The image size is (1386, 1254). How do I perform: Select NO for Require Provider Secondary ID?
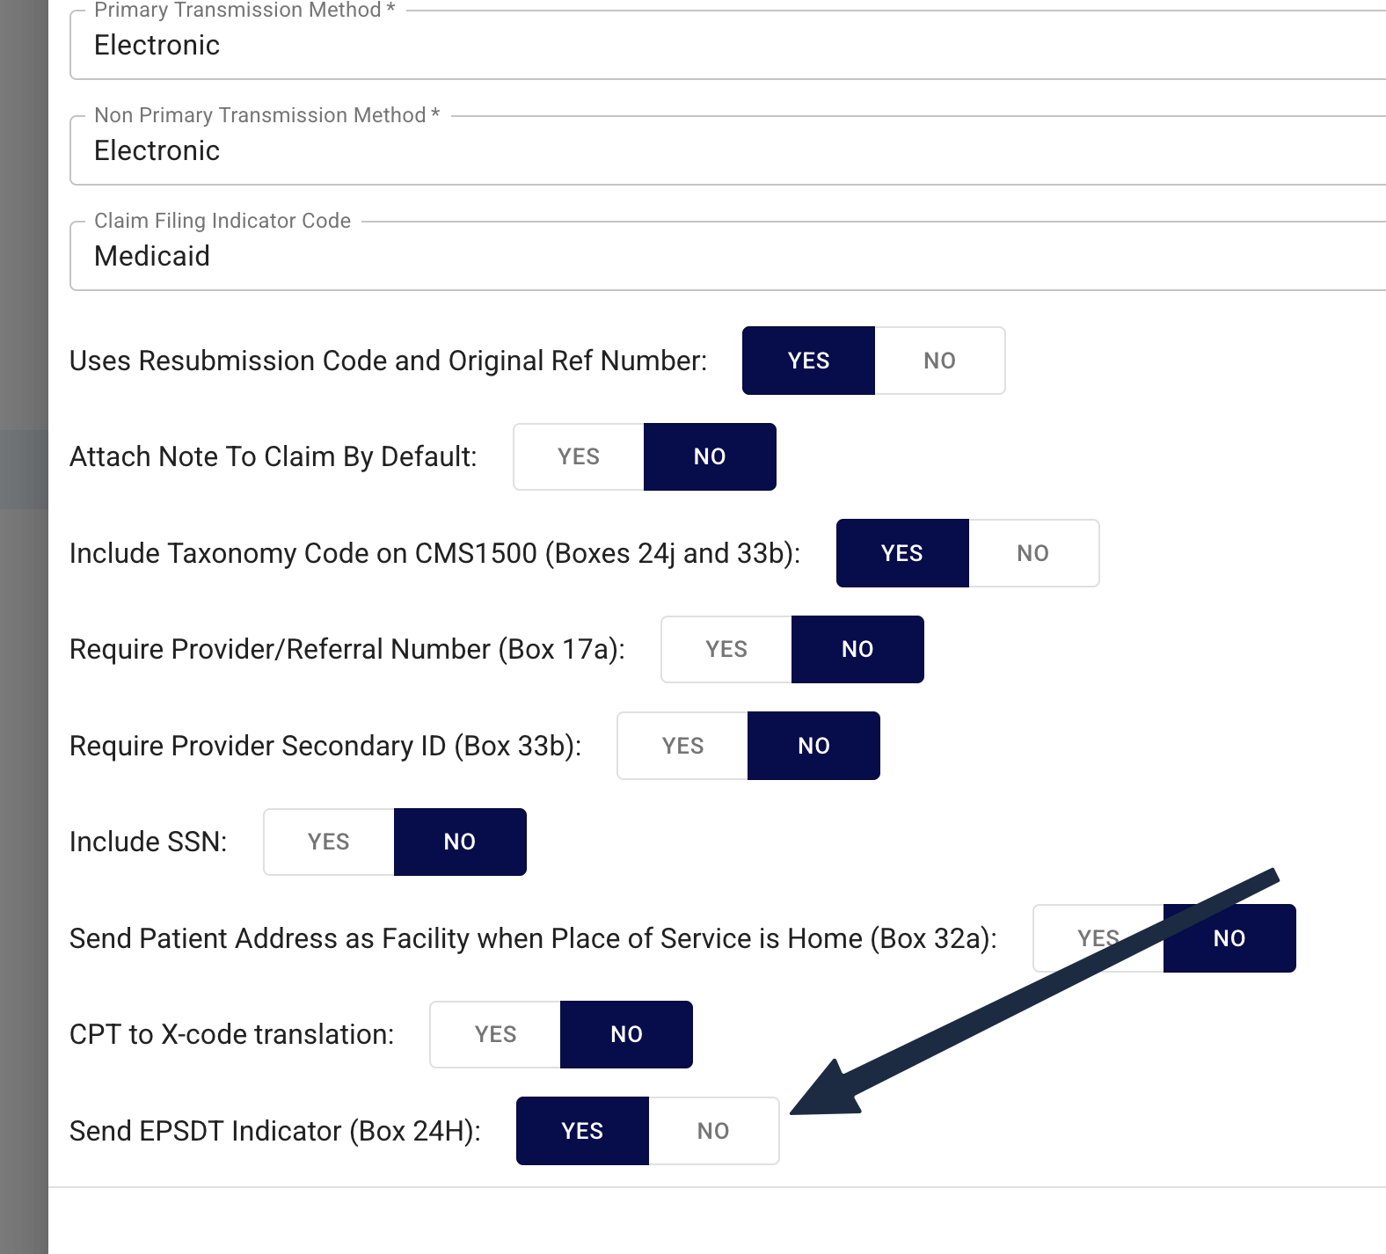(813, 746)
